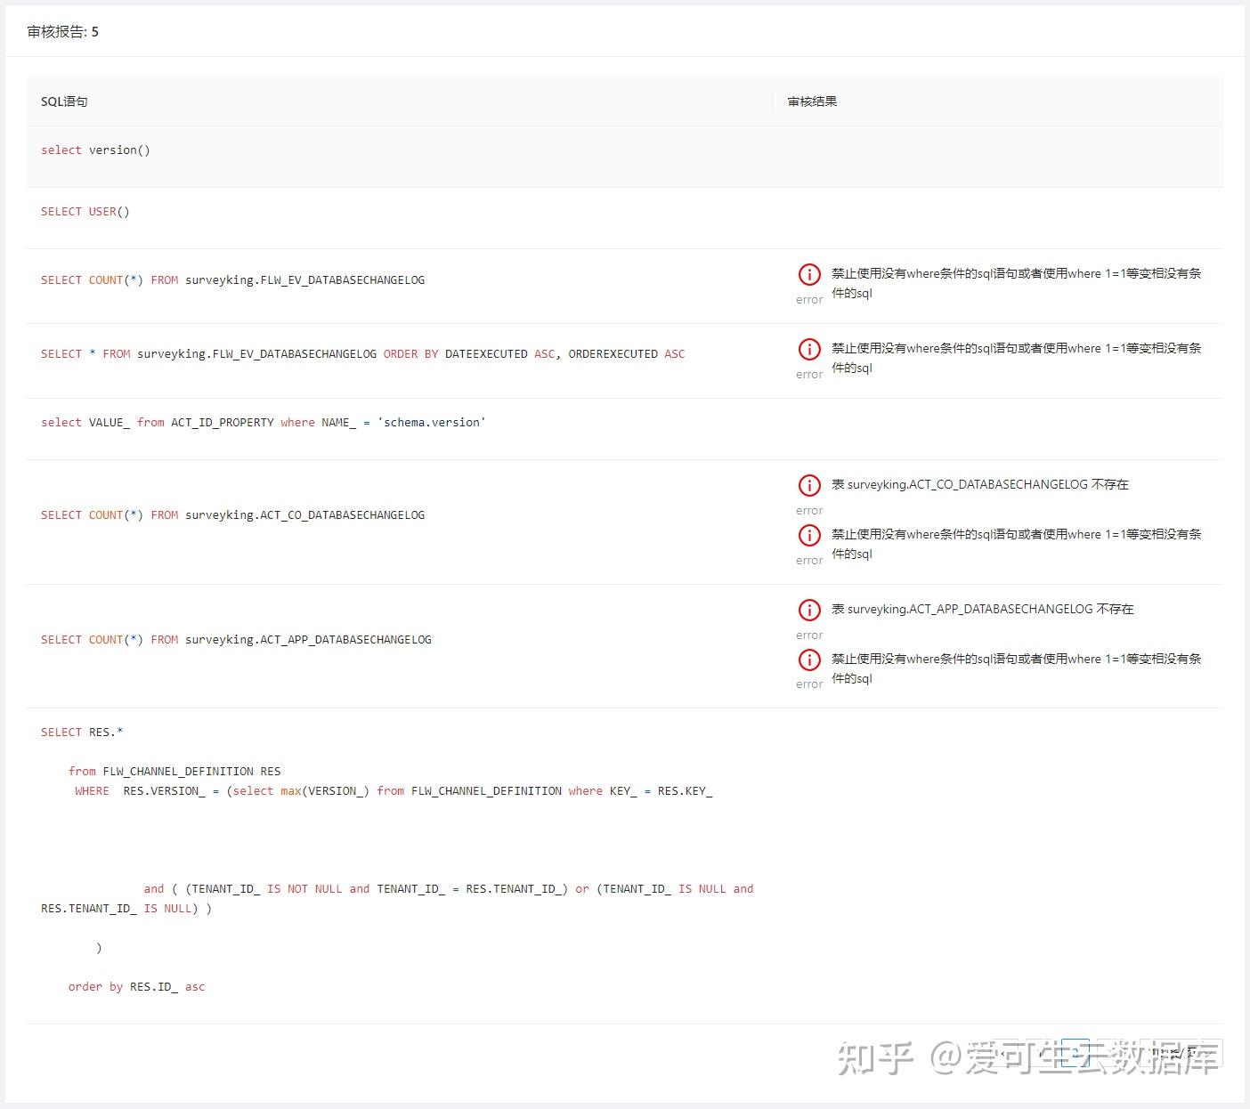Click no-where error message for ORDER BY query

(1017, 358)
